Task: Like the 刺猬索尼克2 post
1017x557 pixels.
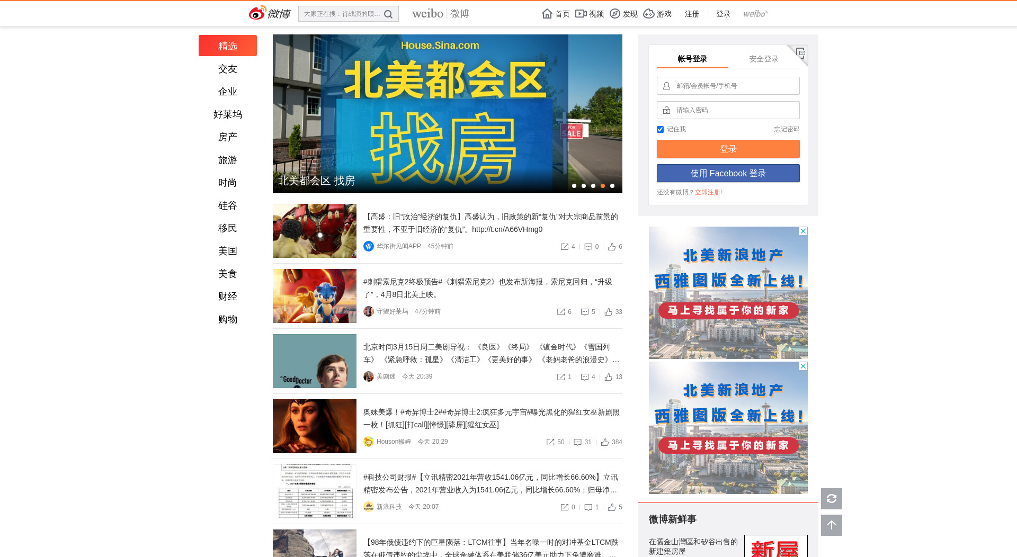Action: pos(609,312)
